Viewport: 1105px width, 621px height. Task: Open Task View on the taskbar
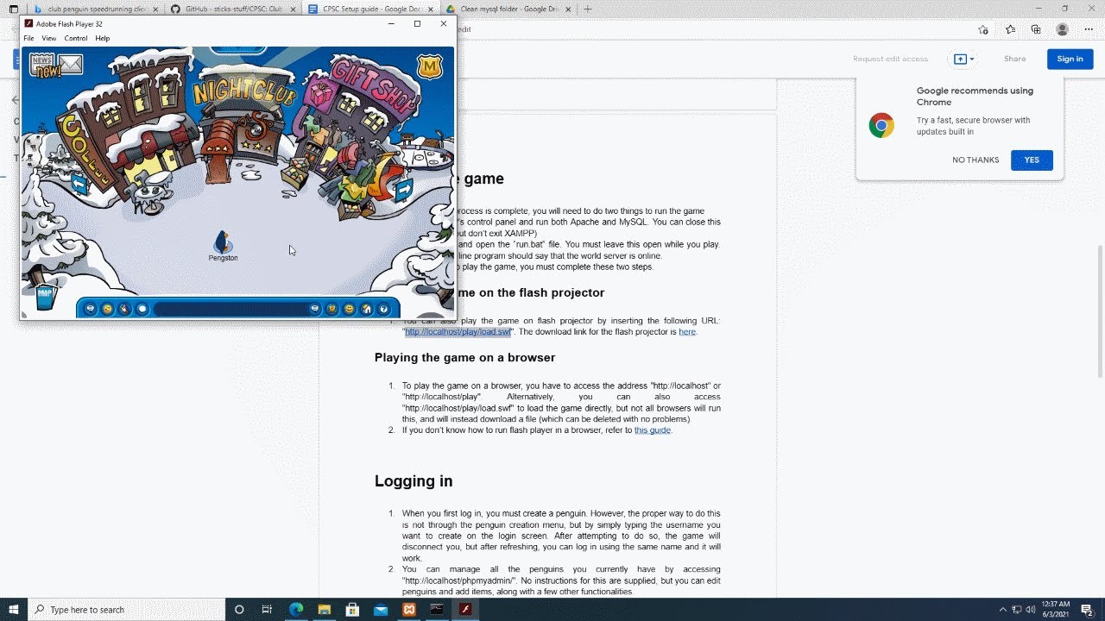tap(267, 610)
